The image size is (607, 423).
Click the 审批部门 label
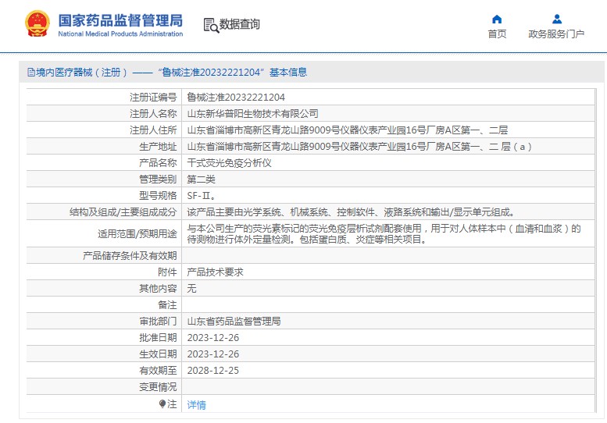[x=158, y=322]
